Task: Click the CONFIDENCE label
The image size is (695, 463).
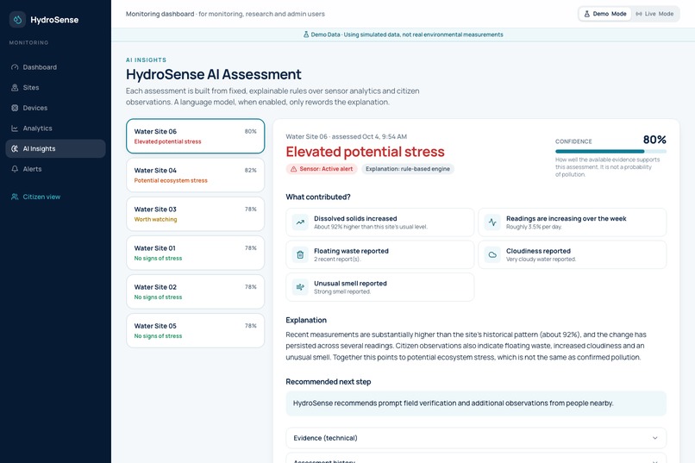Action: coord(573,141)
